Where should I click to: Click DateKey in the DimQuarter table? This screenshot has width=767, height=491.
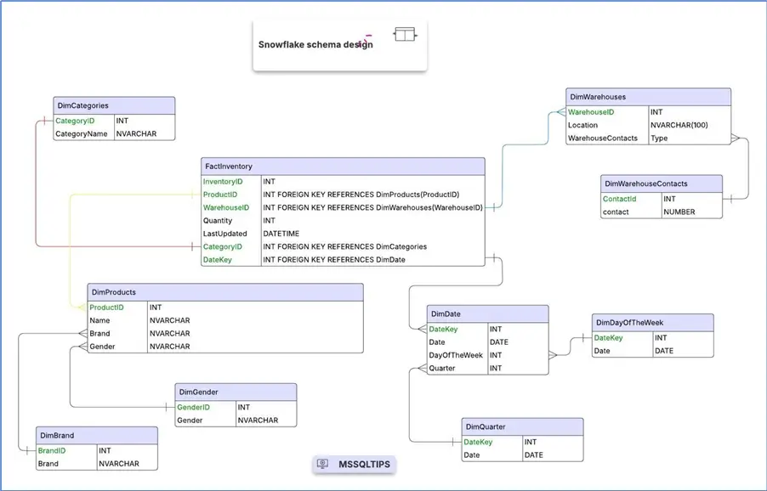pos(478,442)
